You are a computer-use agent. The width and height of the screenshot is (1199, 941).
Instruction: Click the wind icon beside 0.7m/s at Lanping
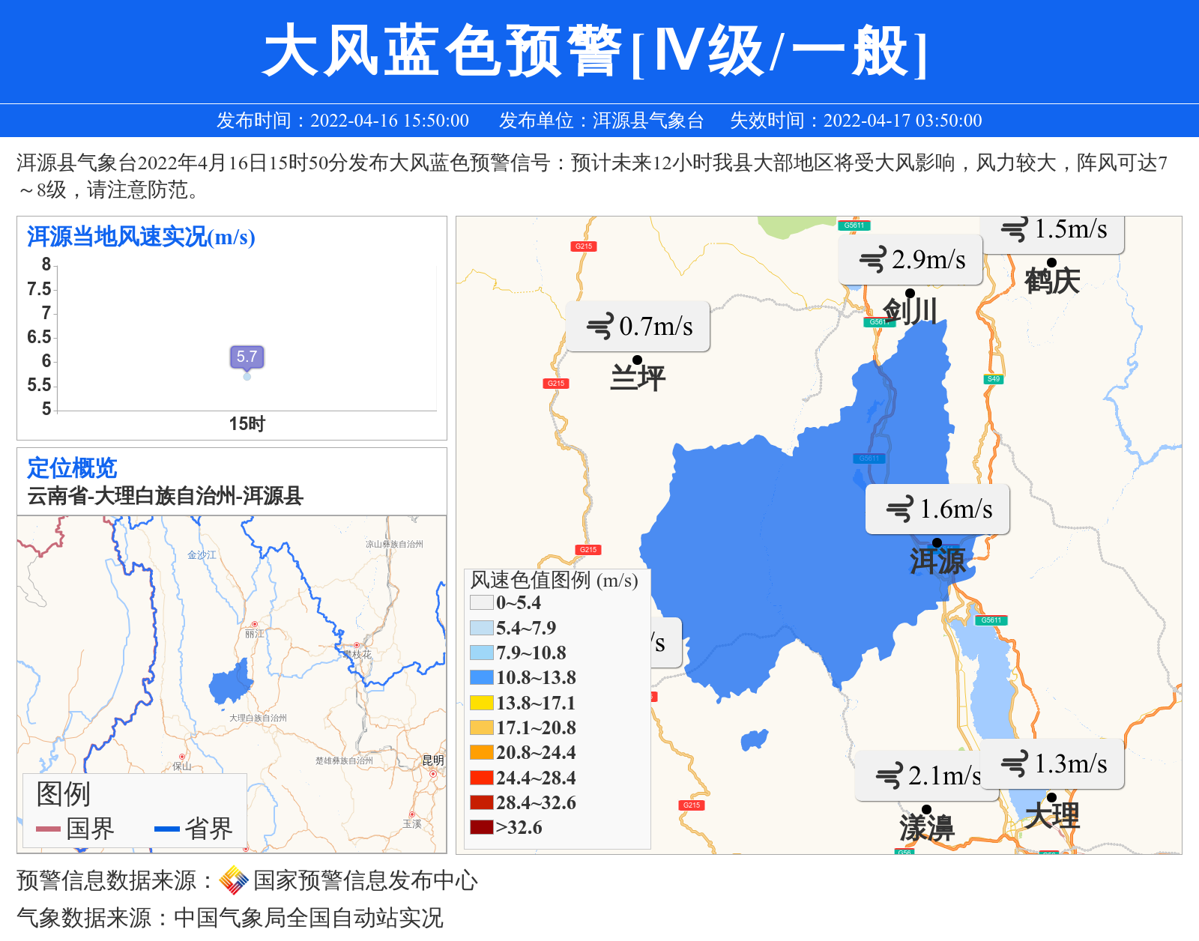tap(599, 327)
